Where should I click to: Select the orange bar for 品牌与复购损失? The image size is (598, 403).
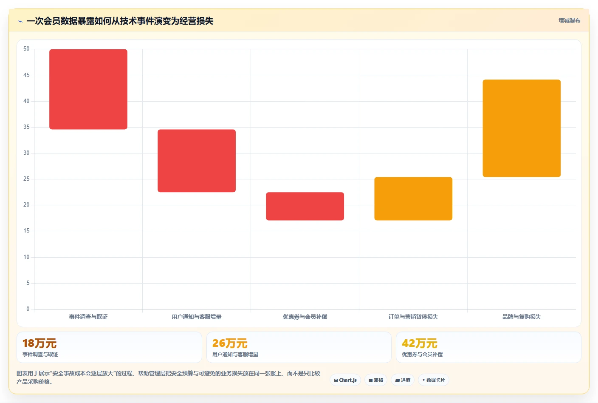pos(522,128)
